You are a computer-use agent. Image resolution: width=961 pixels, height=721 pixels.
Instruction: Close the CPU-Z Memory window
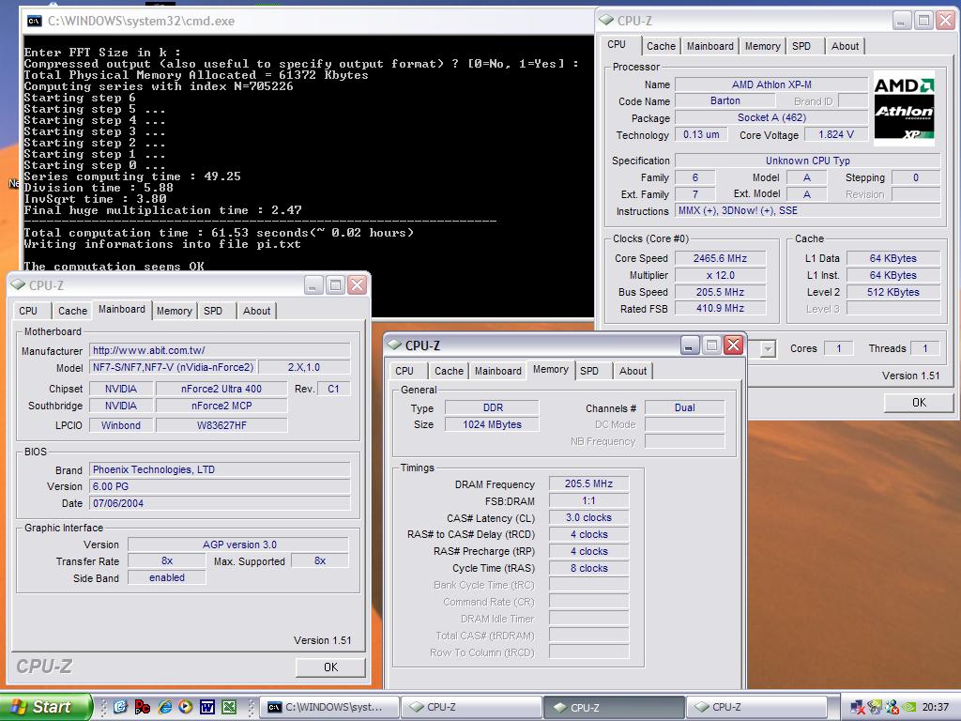coord(733,345)
